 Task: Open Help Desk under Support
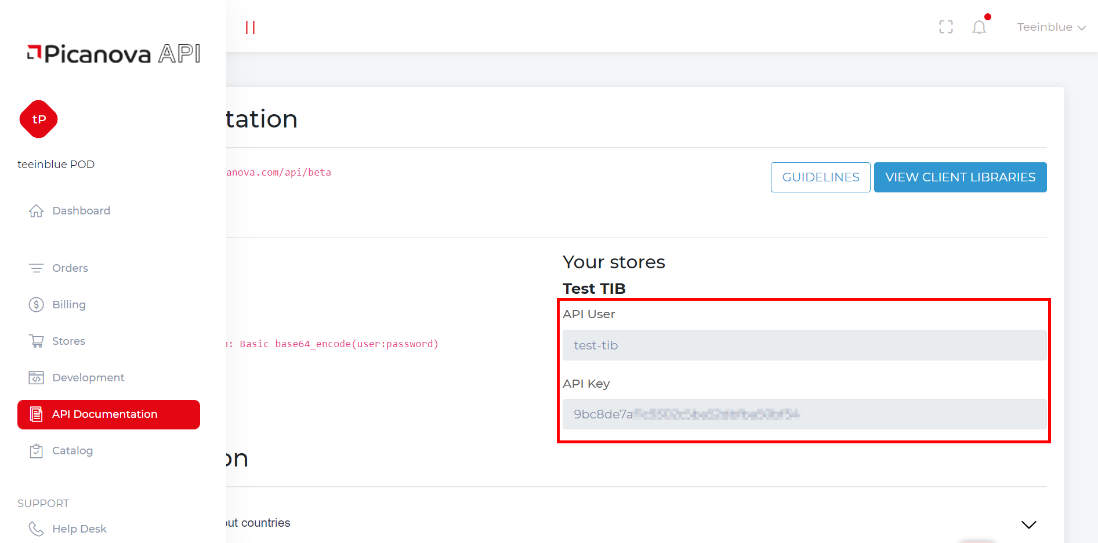click(x=79, y=529)
